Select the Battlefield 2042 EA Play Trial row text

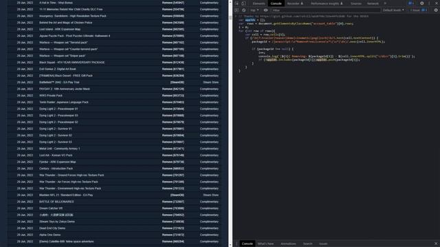click(59, 82)
